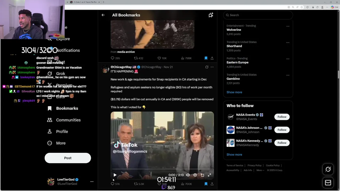Share the Chicago1Ray tweet
Image resolution: width=340 pixels, height=191 pixels.
[x=212, y=184]
